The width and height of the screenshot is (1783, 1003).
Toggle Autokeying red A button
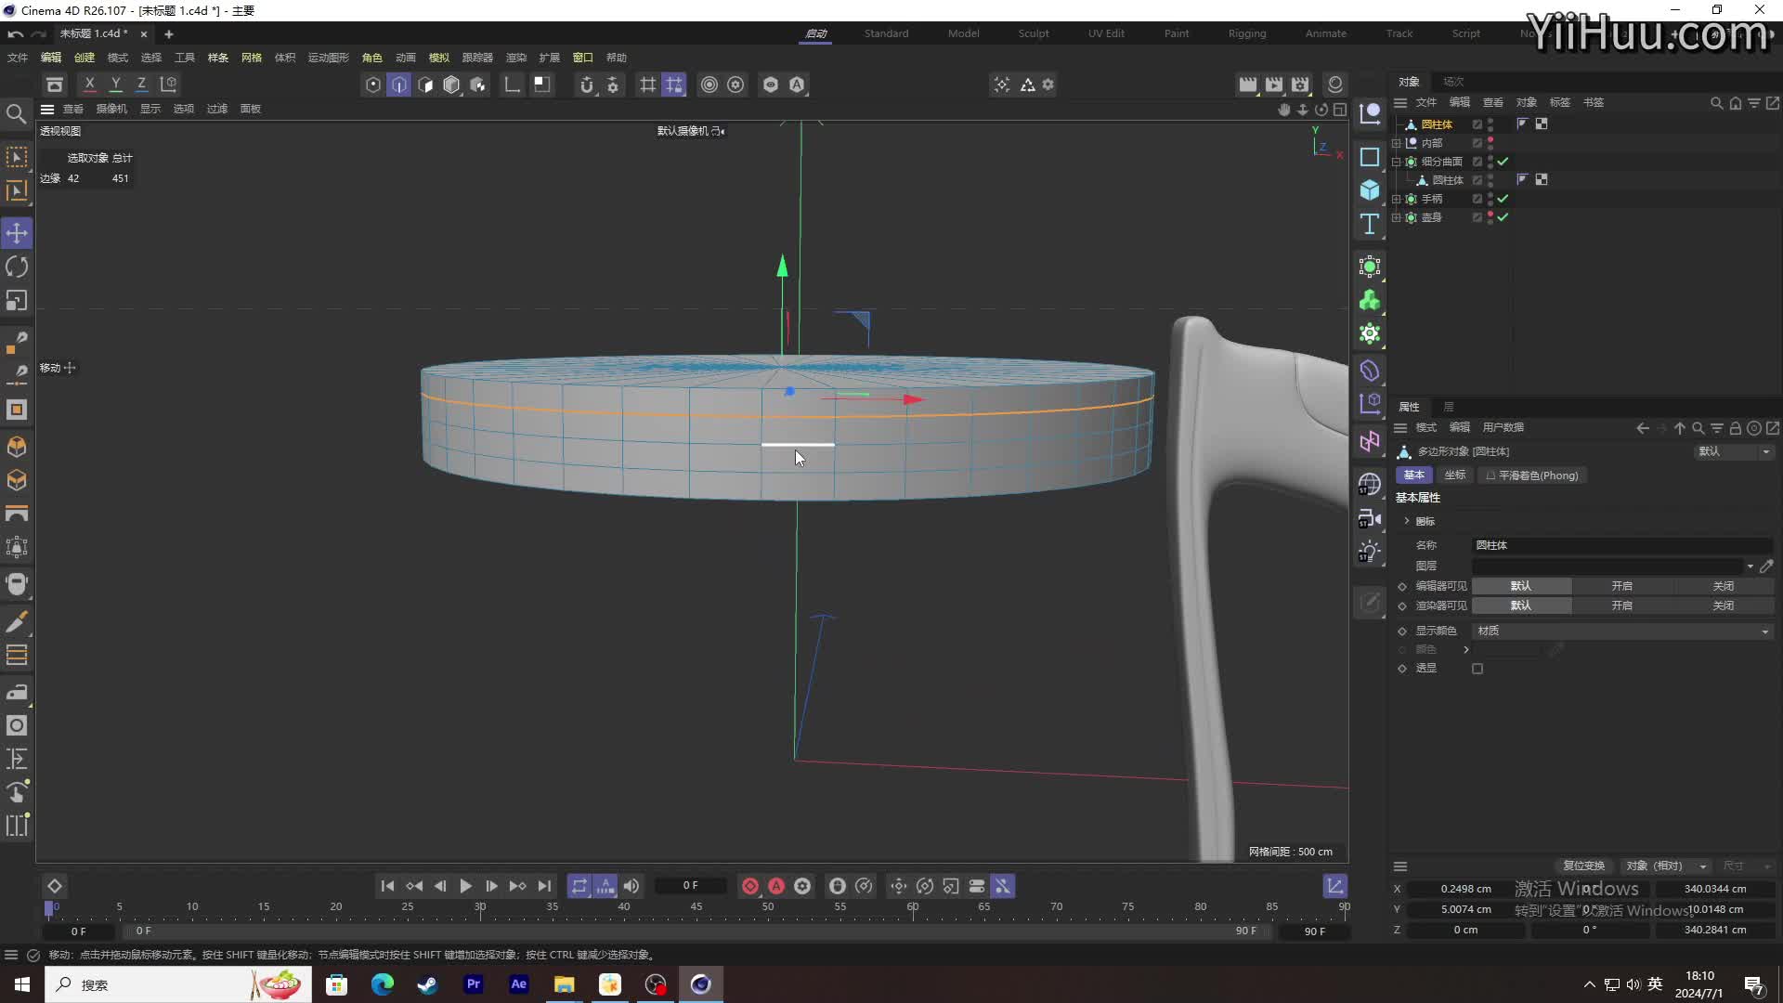click(776, 886)
